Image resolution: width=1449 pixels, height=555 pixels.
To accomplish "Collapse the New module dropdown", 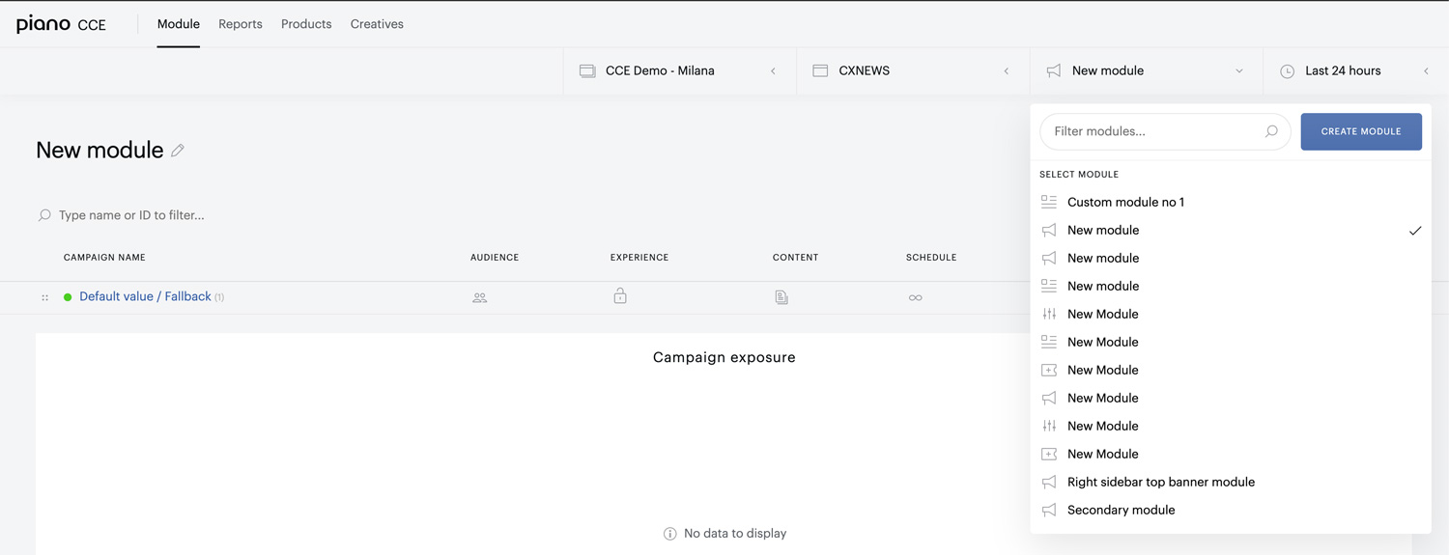I will 1147,70.
